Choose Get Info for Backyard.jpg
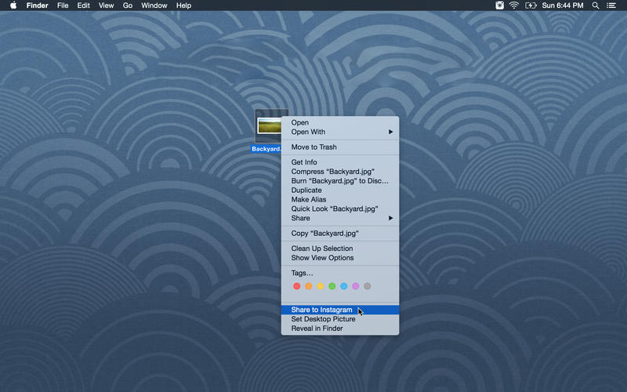Viewport: 627px width, 392px height. tap(304, 162)
